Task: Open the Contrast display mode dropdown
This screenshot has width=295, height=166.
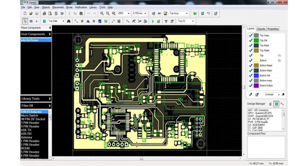Action: tap(279, 94)
